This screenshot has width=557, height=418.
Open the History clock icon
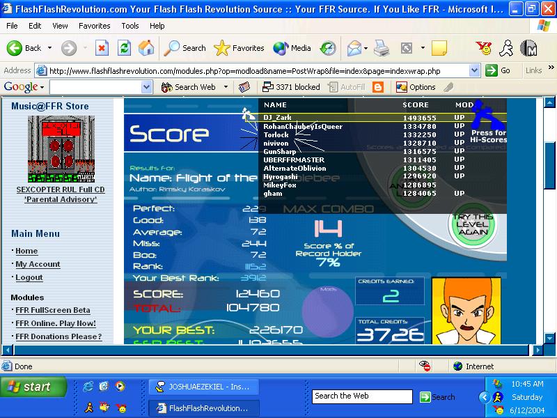pos(327,48)
